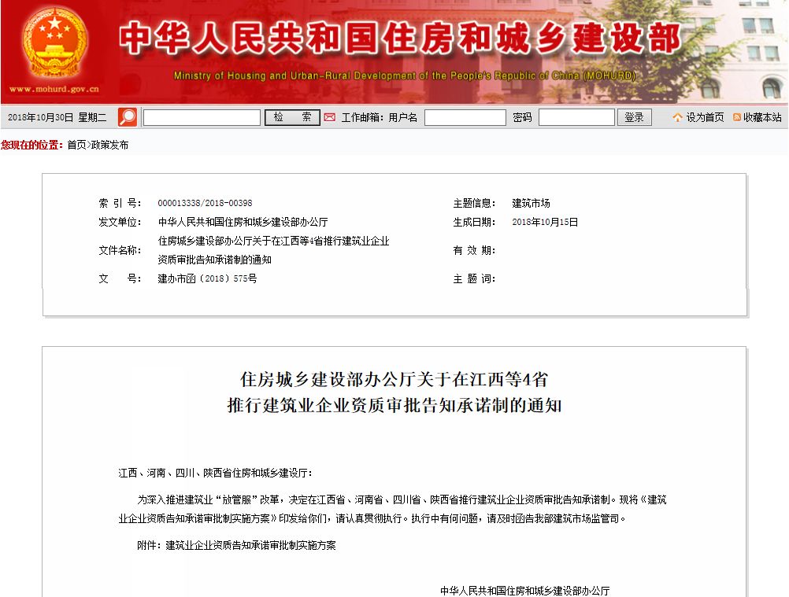Click the 中华人民共和国住房和城乡建设部 banner title
Image resolution: width=789 pixels, height=597 pixels.
coord(400,38)
